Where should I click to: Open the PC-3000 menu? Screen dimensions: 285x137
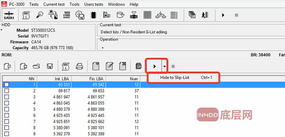point(17,4)
